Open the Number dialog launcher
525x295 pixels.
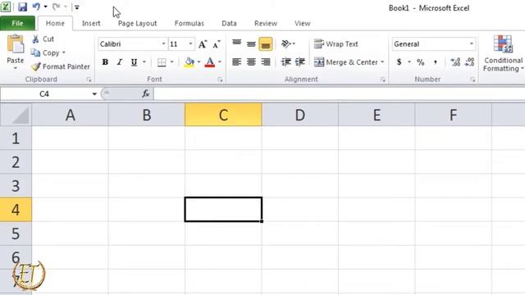coord(472,79)
